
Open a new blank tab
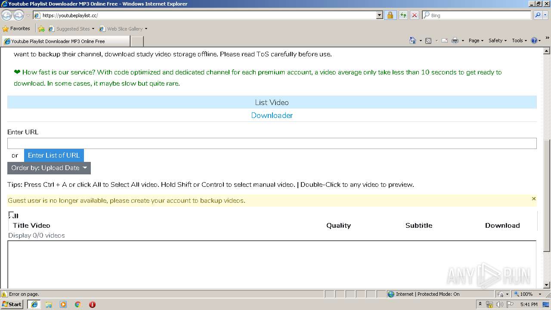pyautogui.click(x=137, y=41)
